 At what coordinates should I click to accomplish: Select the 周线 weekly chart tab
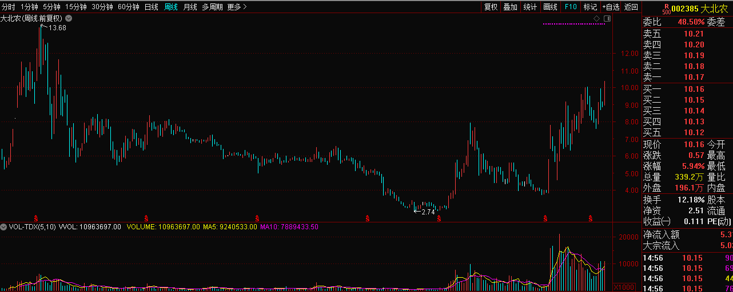click(171, 7)
